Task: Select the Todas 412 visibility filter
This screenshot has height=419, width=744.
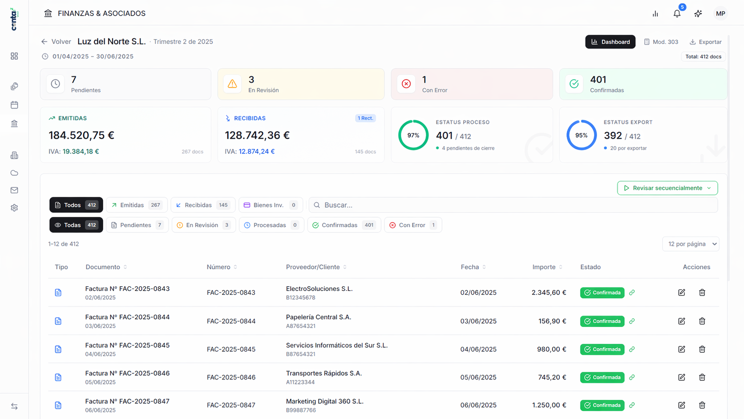Action: 76,225
